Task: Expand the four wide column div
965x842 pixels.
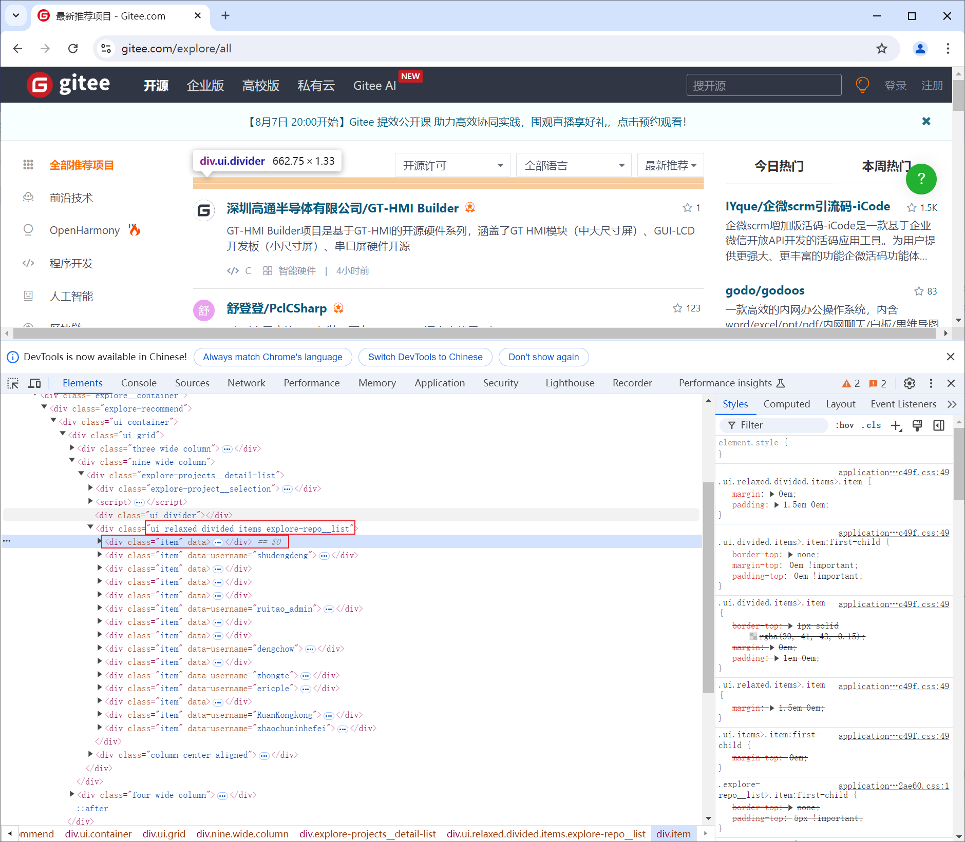Action: pos(72,795)
